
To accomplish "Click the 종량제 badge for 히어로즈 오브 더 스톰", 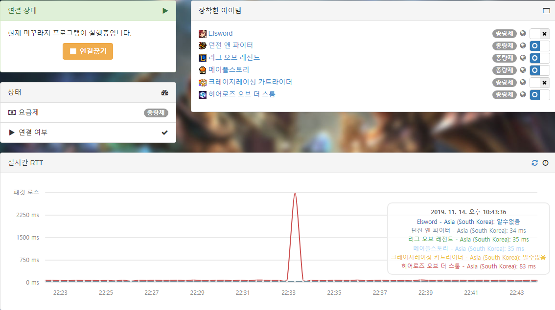I will click(505, 94).
